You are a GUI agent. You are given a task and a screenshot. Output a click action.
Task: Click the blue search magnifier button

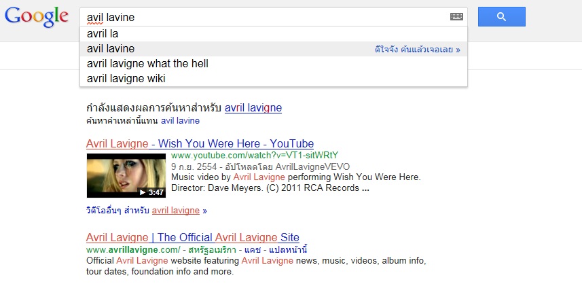501,17
